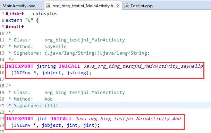Click the __cplusplus macro text

click(42, 14)
